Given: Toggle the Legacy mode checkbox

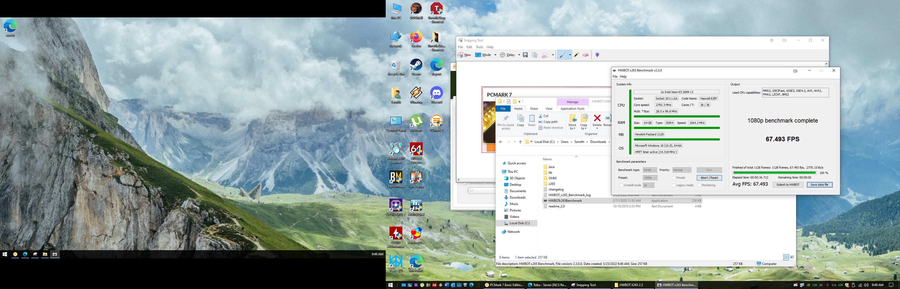Looking at the screenshot, I should click(674, 185).
